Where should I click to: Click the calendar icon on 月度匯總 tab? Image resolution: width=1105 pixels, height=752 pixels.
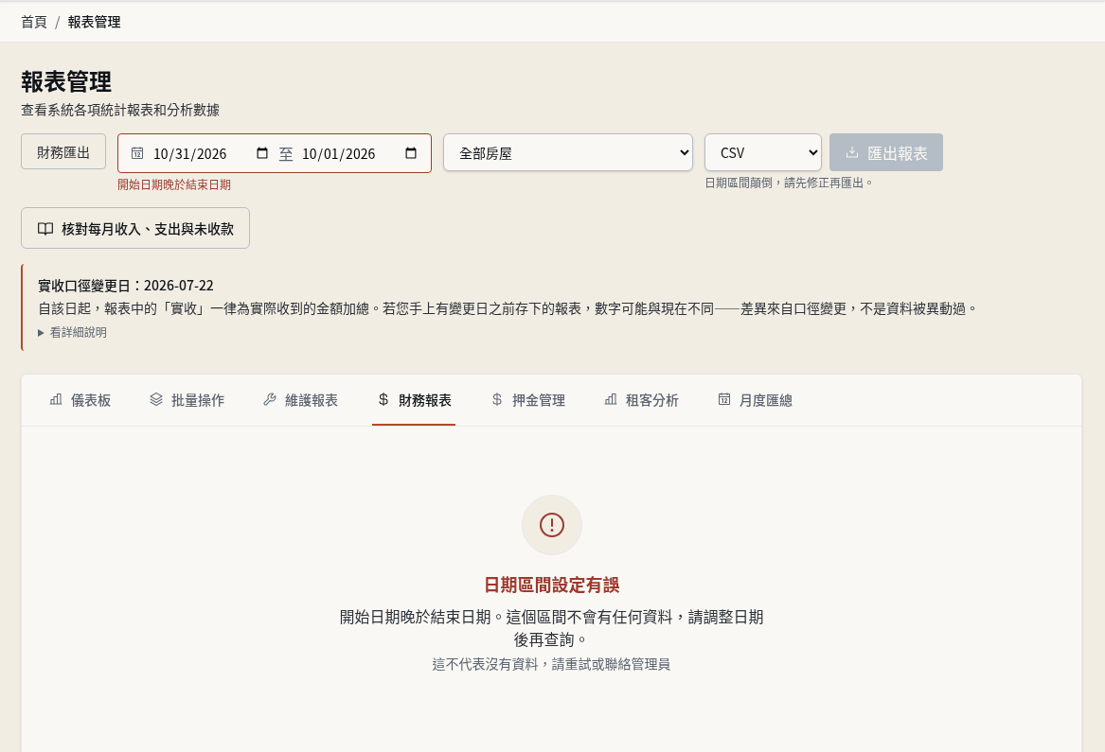point(723,400)
